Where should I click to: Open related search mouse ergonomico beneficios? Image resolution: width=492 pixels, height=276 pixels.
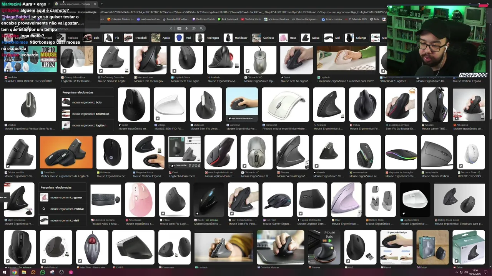(x=88, y=114)
